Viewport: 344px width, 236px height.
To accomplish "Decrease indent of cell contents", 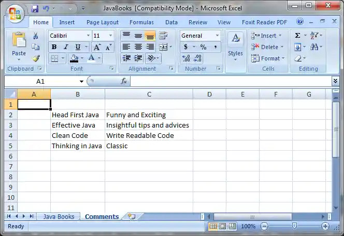I will [x=126, y=58].
